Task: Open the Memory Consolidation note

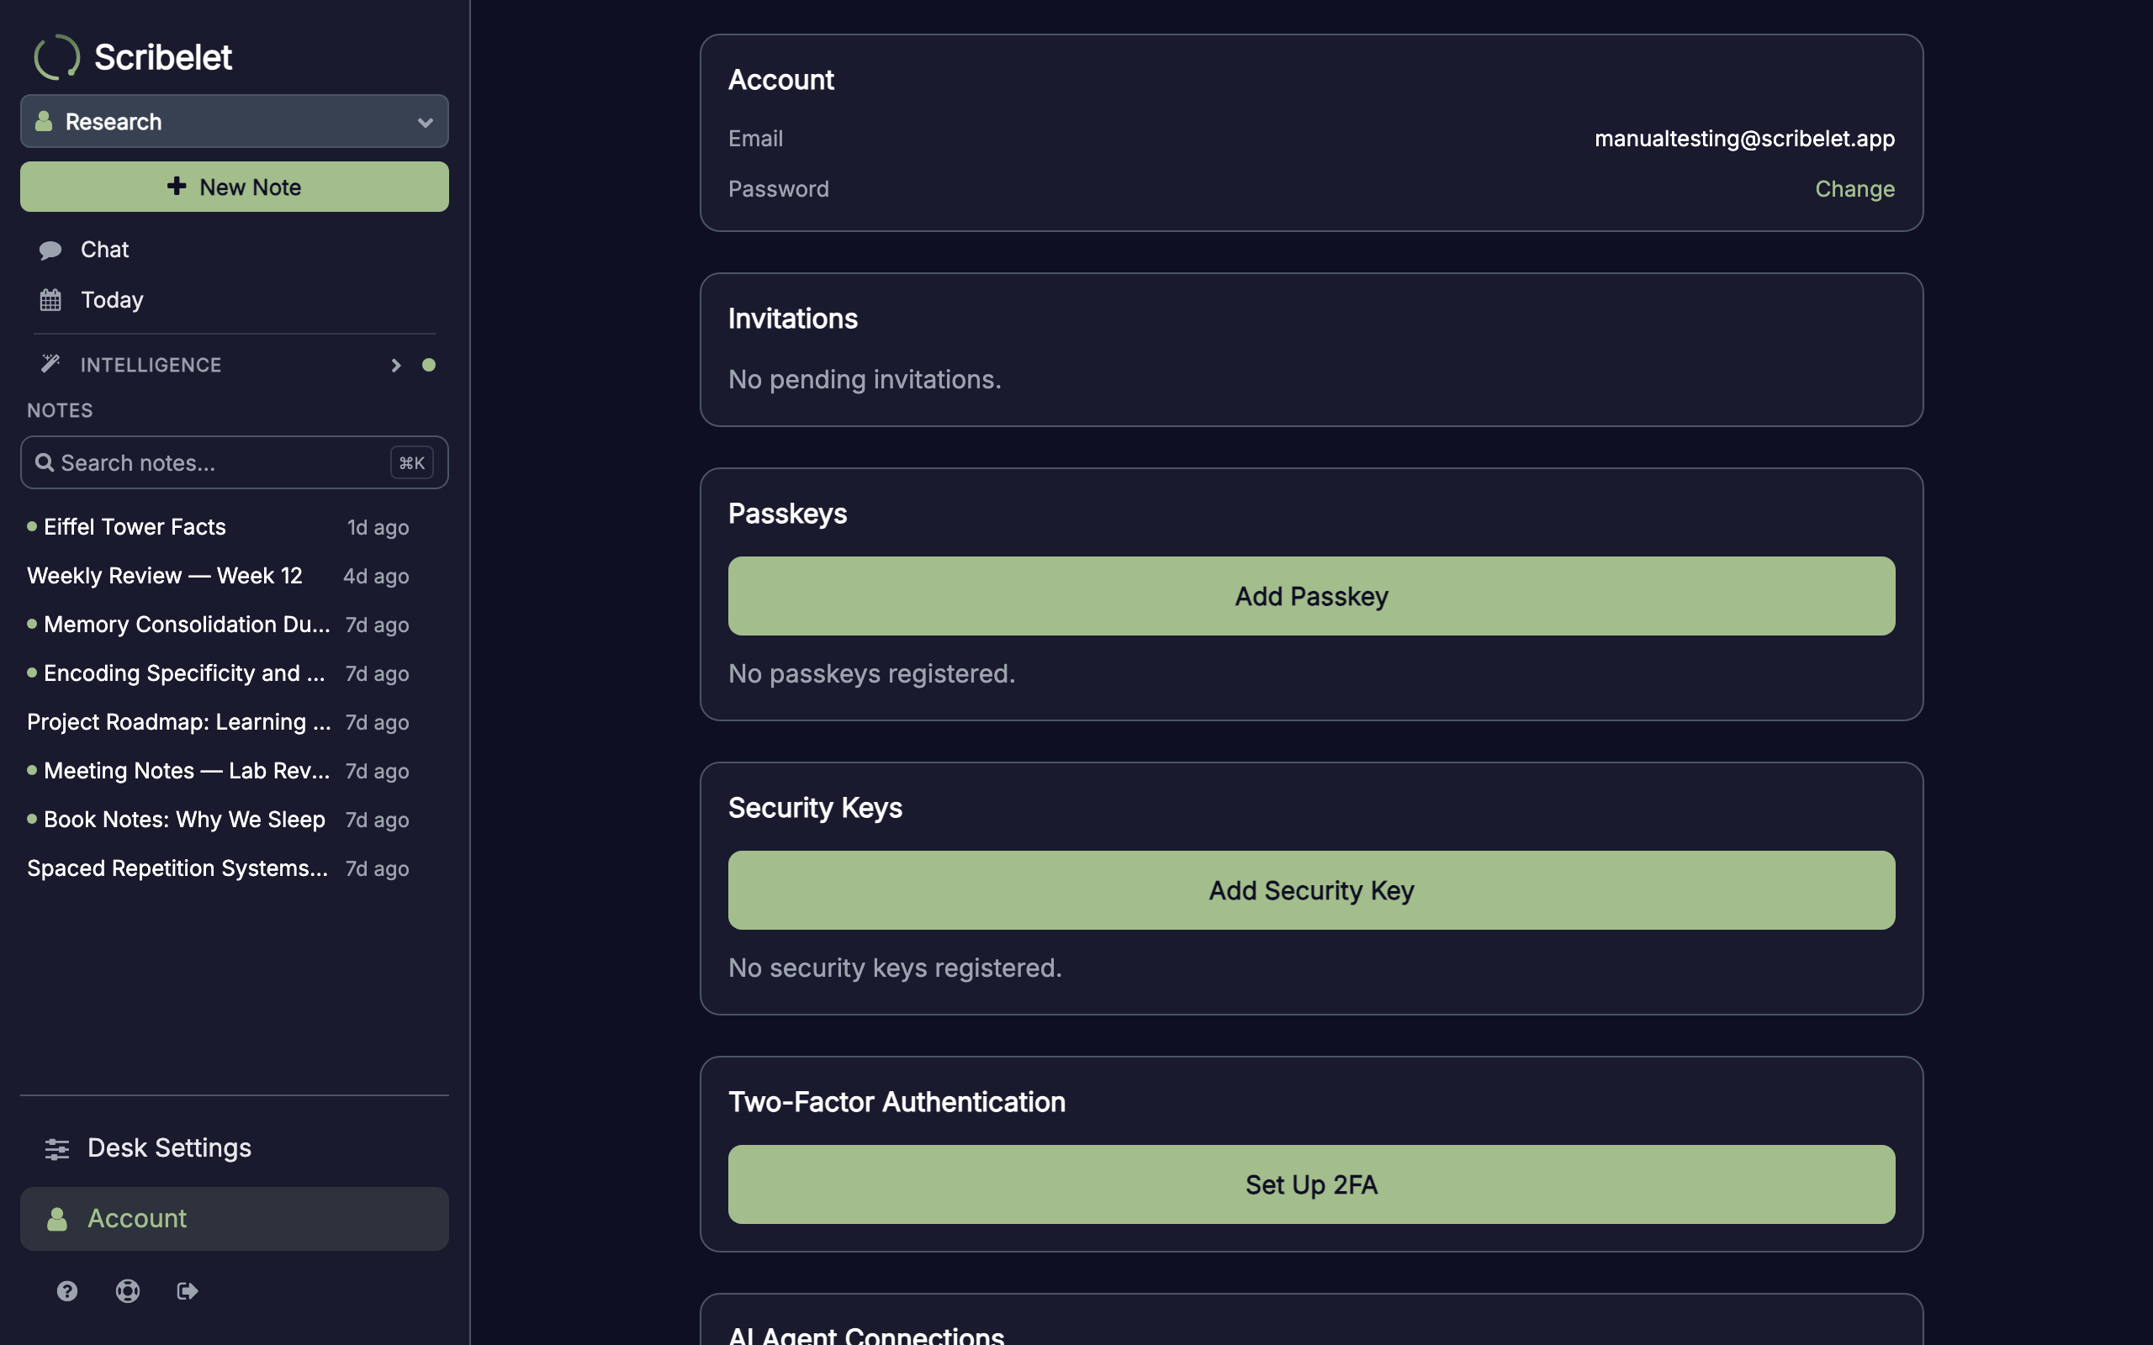Action: pyautogui.click(x=218, y=625)
